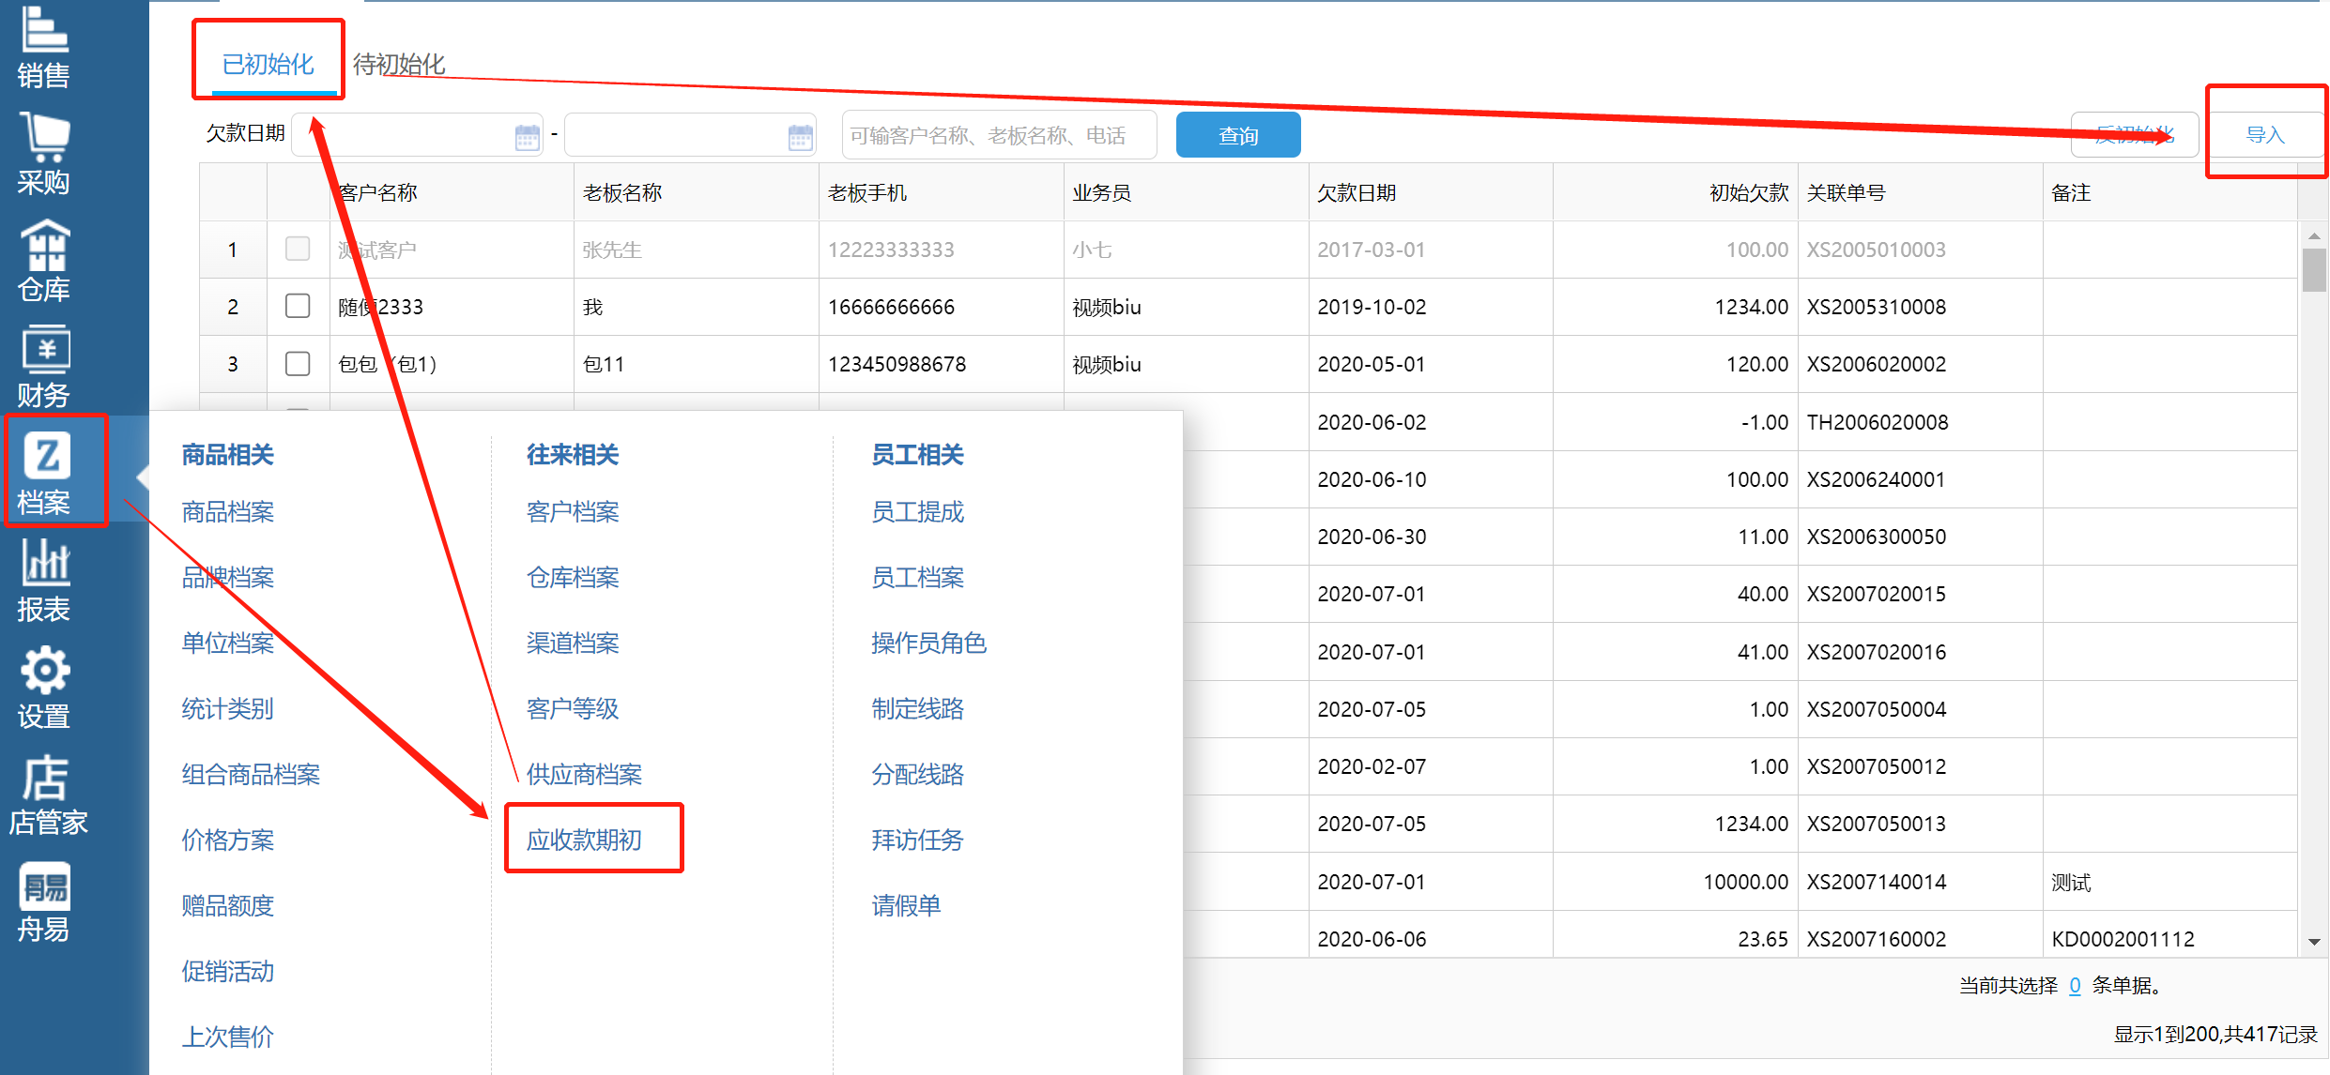Open calendar picker for end 欠款日期
2330x1075 pixels.
tap(801, 138)
